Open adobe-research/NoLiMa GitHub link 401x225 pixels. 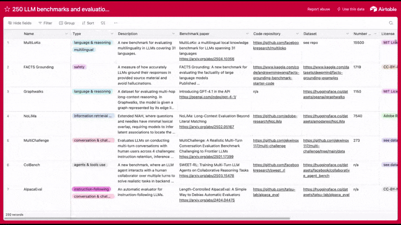coord(275,118)
